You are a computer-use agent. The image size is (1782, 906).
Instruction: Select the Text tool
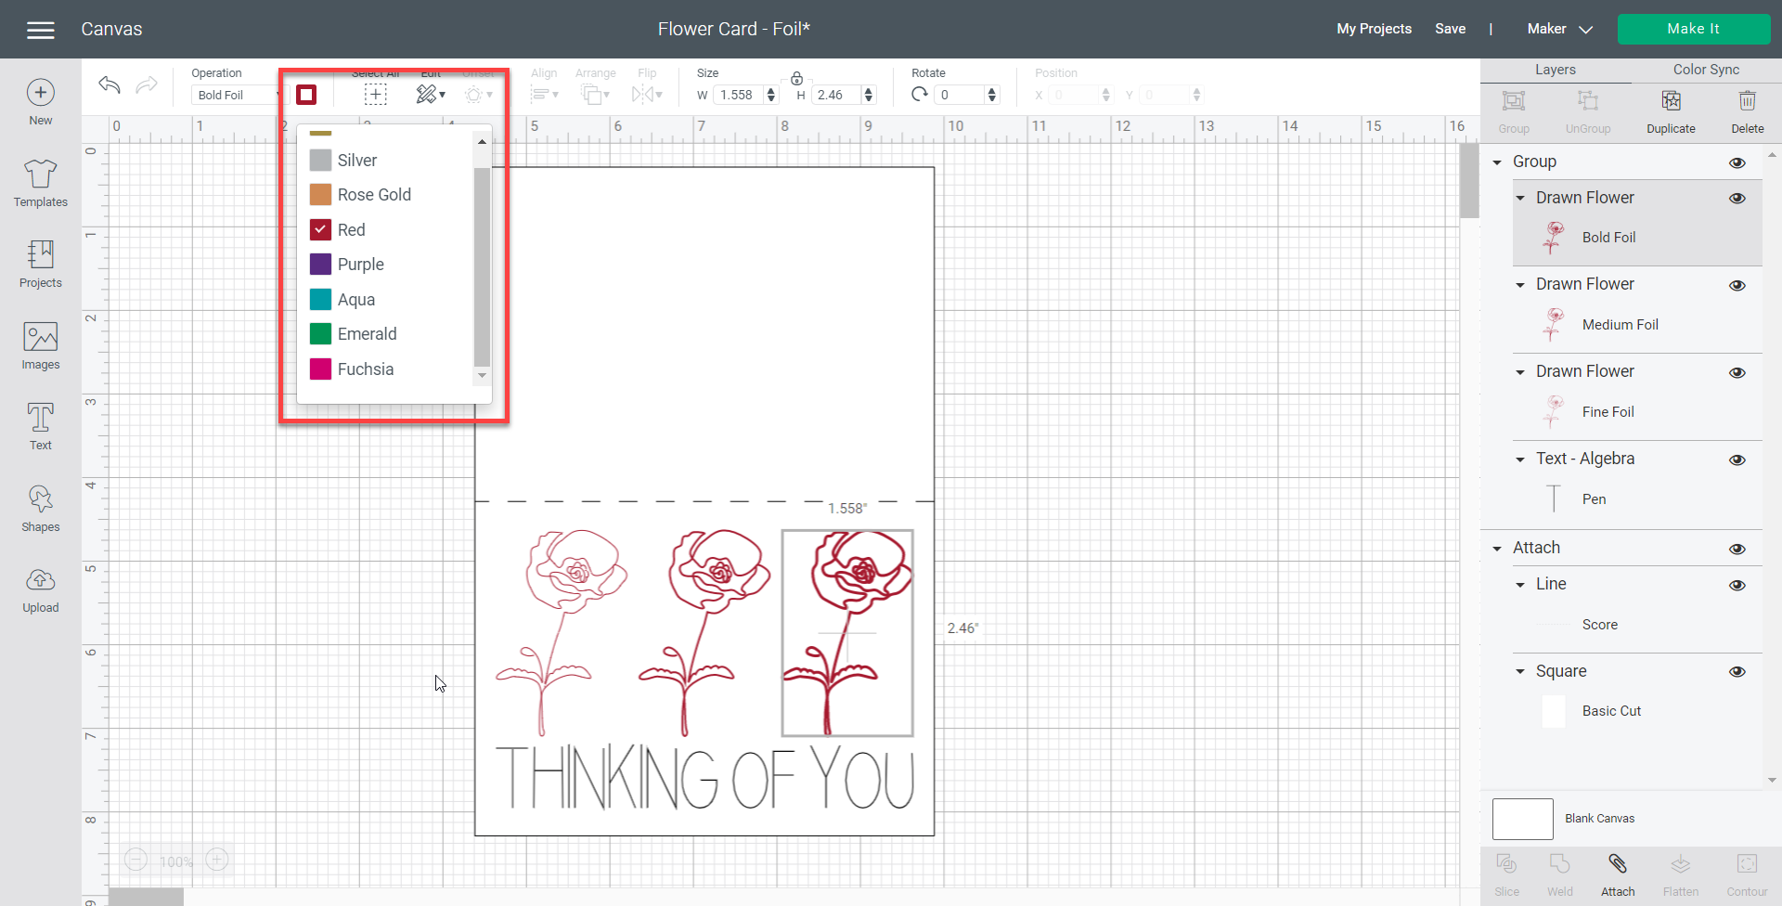[40, 418]
